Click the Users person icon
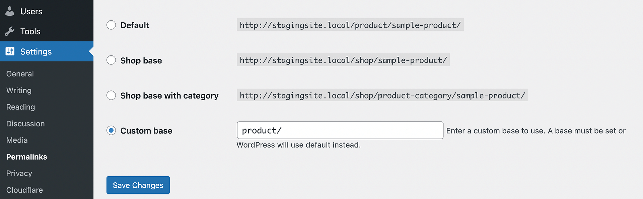The height and width of the screenshot is (199, 643). (10, 11)
